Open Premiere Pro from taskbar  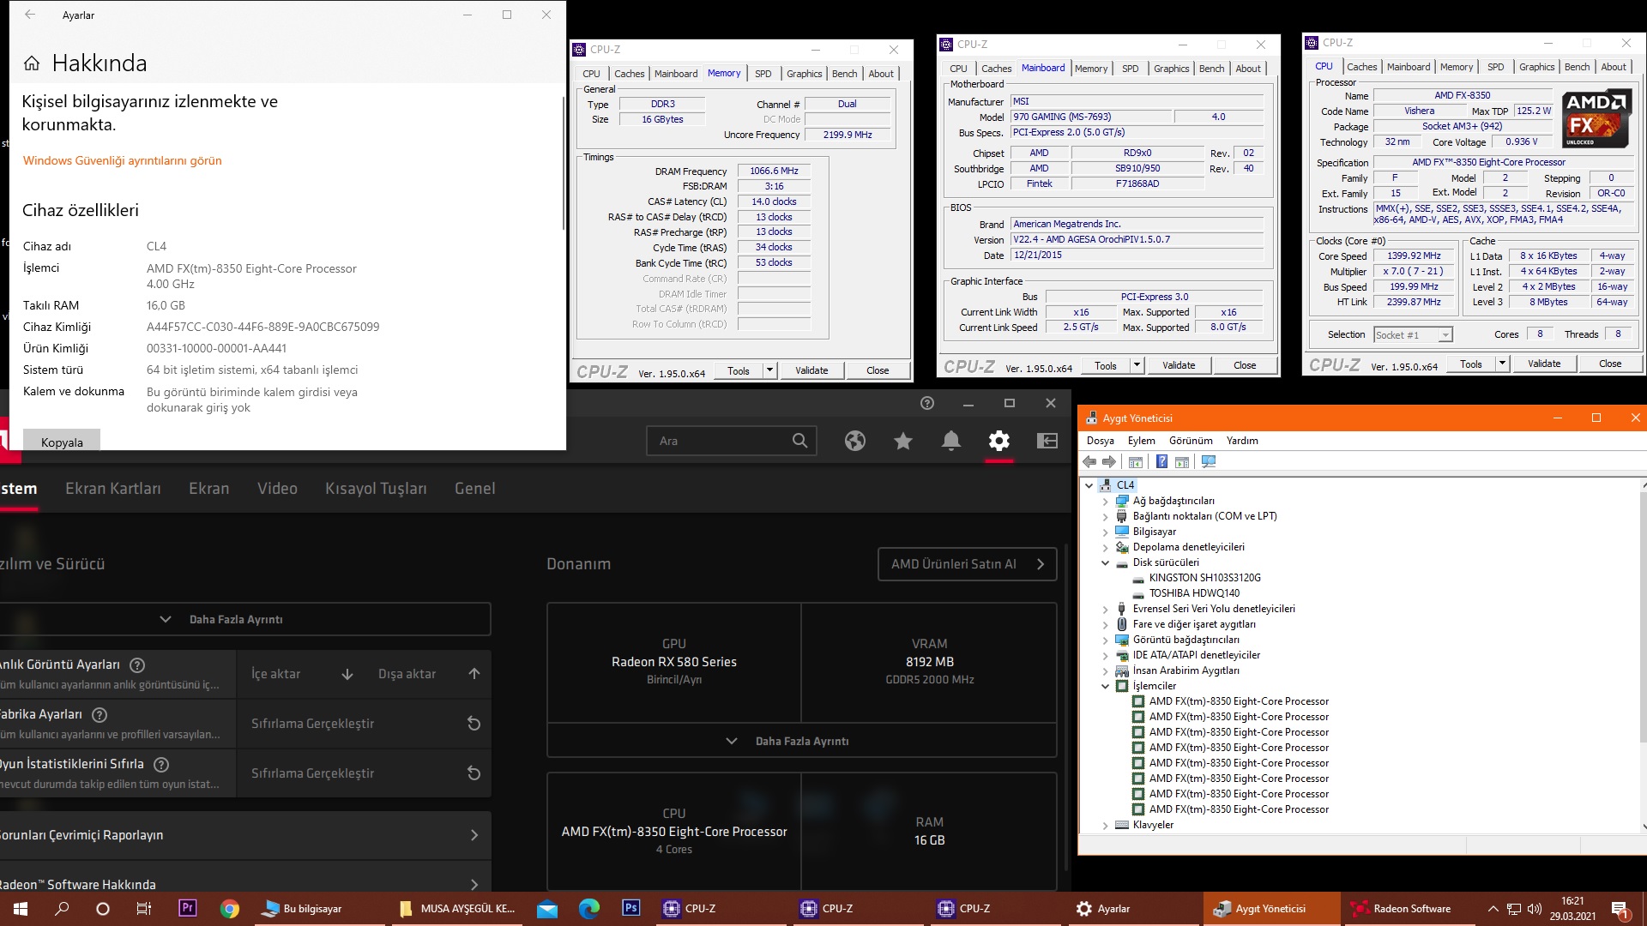tap(187, 908)
